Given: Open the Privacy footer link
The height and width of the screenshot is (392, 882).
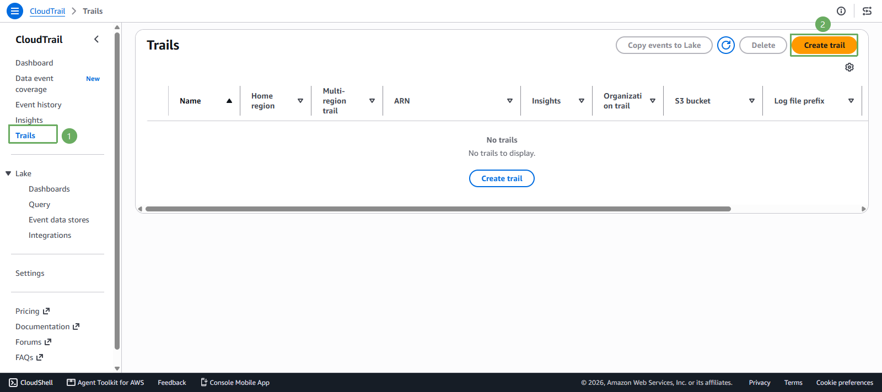Looking at the screenshot, I should [x=760, y=383].
